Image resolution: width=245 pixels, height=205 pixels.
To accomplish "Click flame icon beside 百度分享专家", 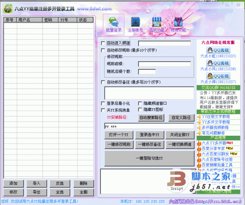I will (x=199, y=148).
